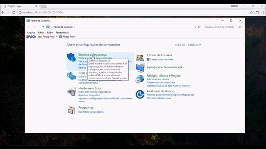Click Desinstalar um programa link
The height and width of the screenshot is (149, 266).
tap(91, 112)
